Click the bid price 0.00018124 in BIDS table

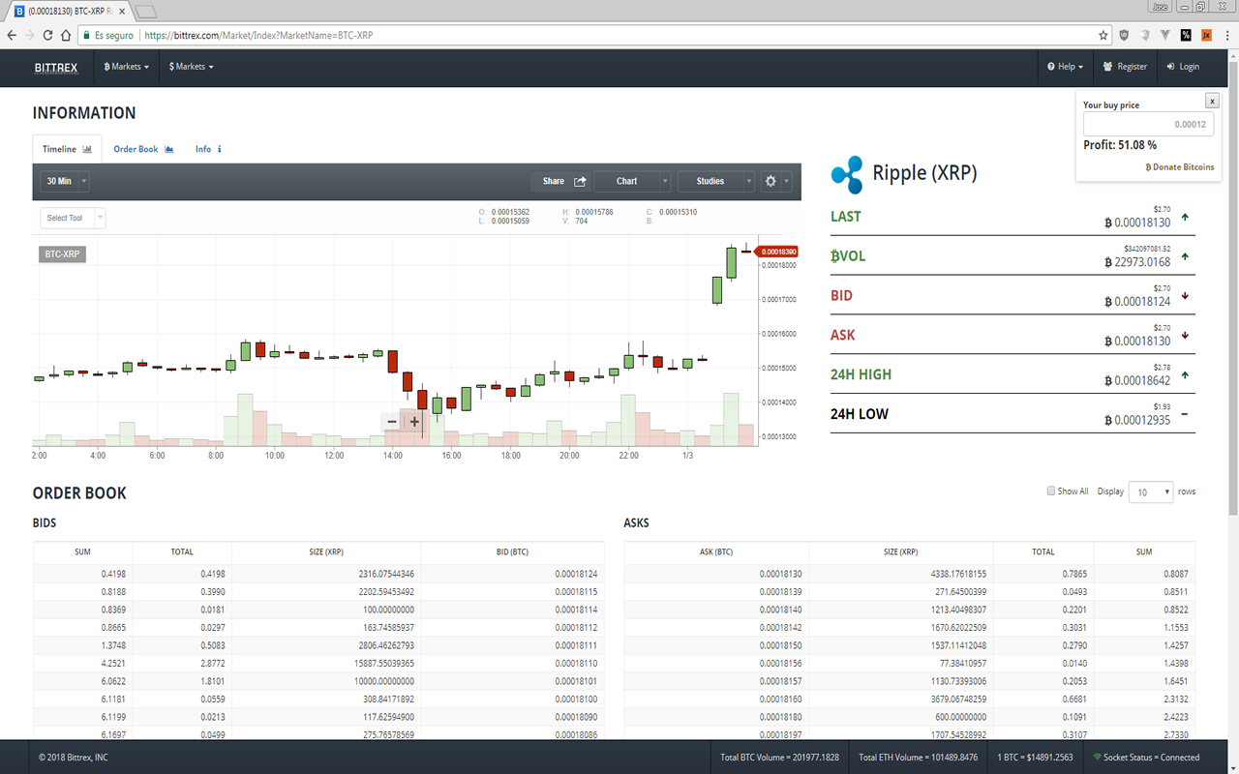click(x=576, y=574)
